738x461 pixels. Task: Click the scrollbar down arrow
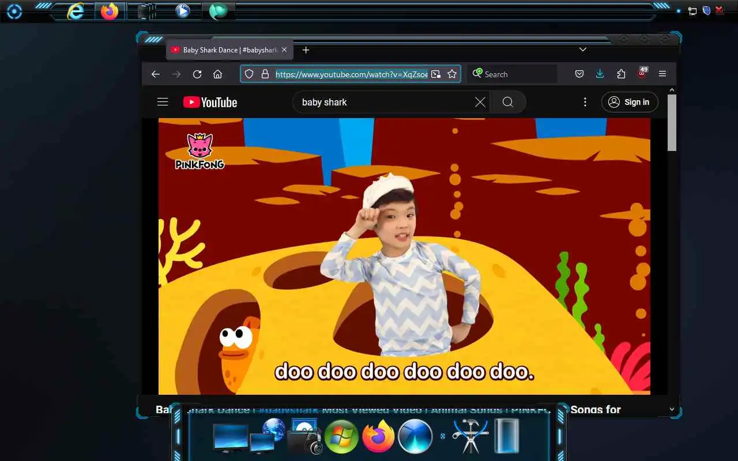click(672, 409)
